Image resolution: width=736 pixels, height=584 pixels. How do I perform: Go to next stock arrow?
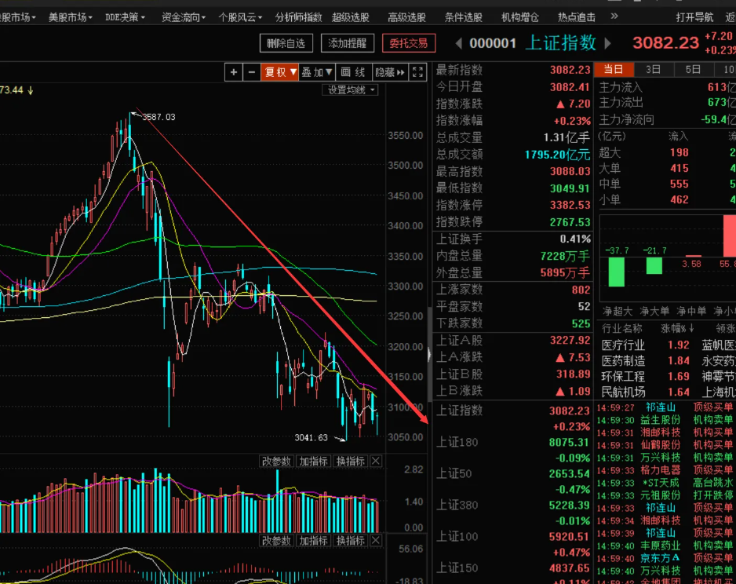click(x=608, y=44)
